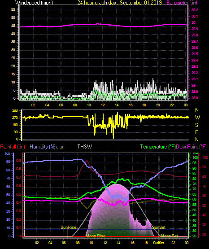Click the 55 value on windspeed axis
Image resolution: width=209 pixels, height=249 pixels.
tap(13, 10)
